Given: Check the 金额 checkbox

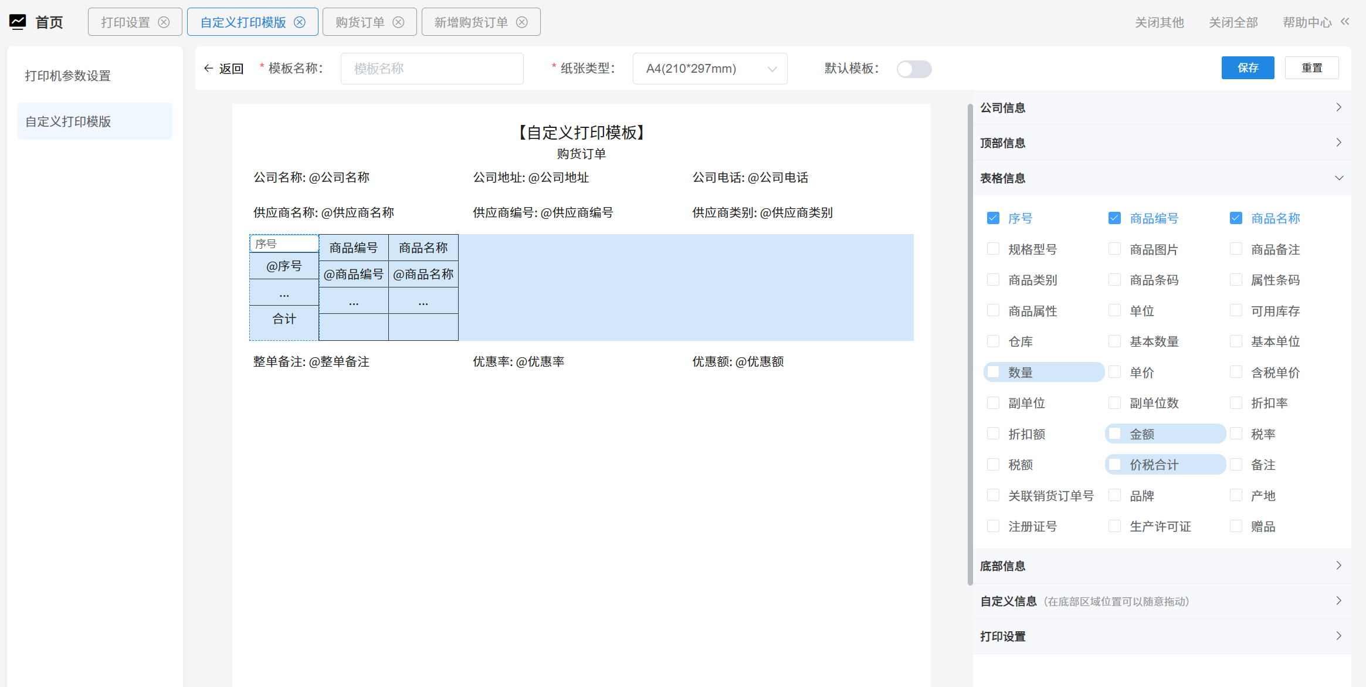Looking at the screenshot, I should pos(1114,434).
